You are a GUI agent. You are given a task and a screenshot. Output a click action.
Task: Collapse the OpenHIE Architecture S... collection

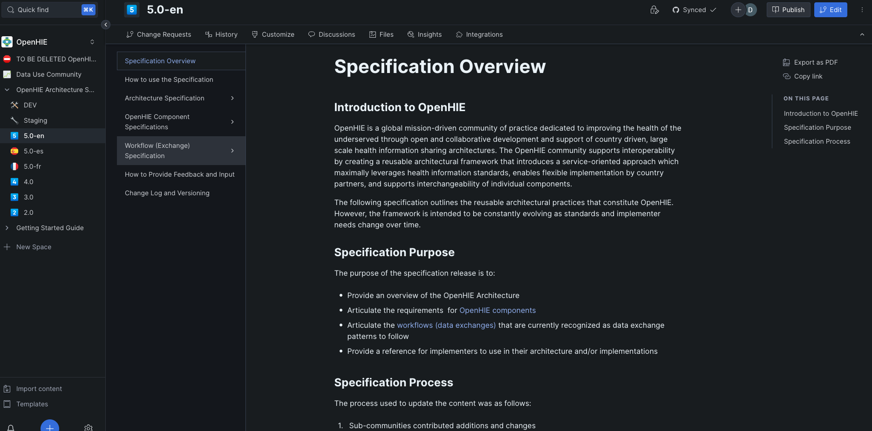(x=7, y=90)
